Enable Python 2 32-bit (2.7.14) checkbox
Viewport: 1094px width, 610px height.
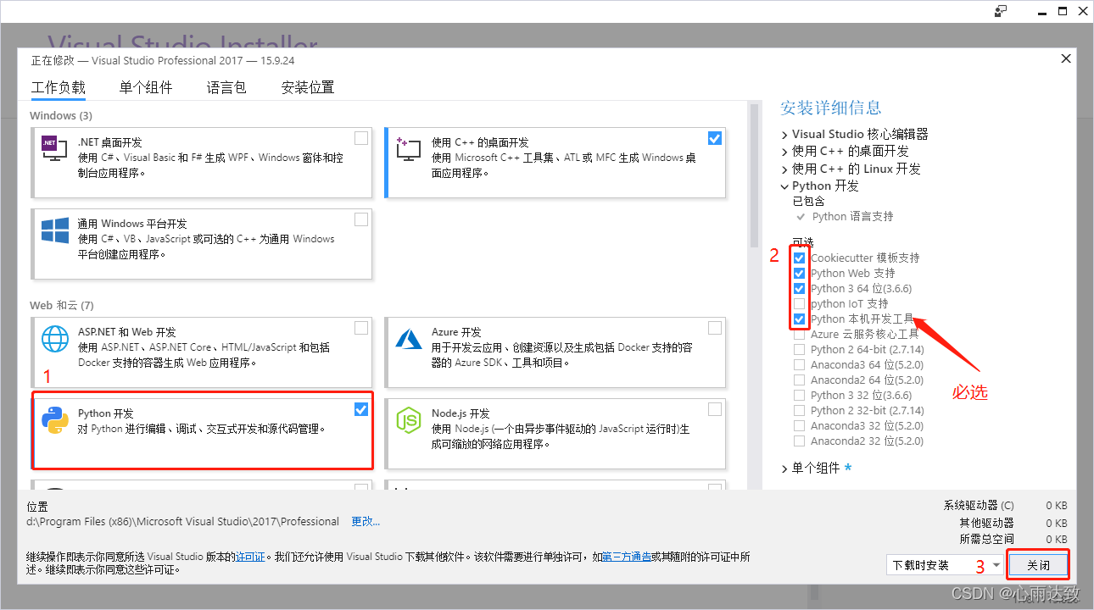pos(799,410)
